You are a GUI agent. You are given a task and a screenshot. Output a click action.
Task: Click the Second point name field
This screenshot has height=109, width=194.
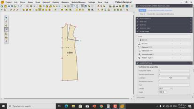pyautogui.click(x=174, y=74)
